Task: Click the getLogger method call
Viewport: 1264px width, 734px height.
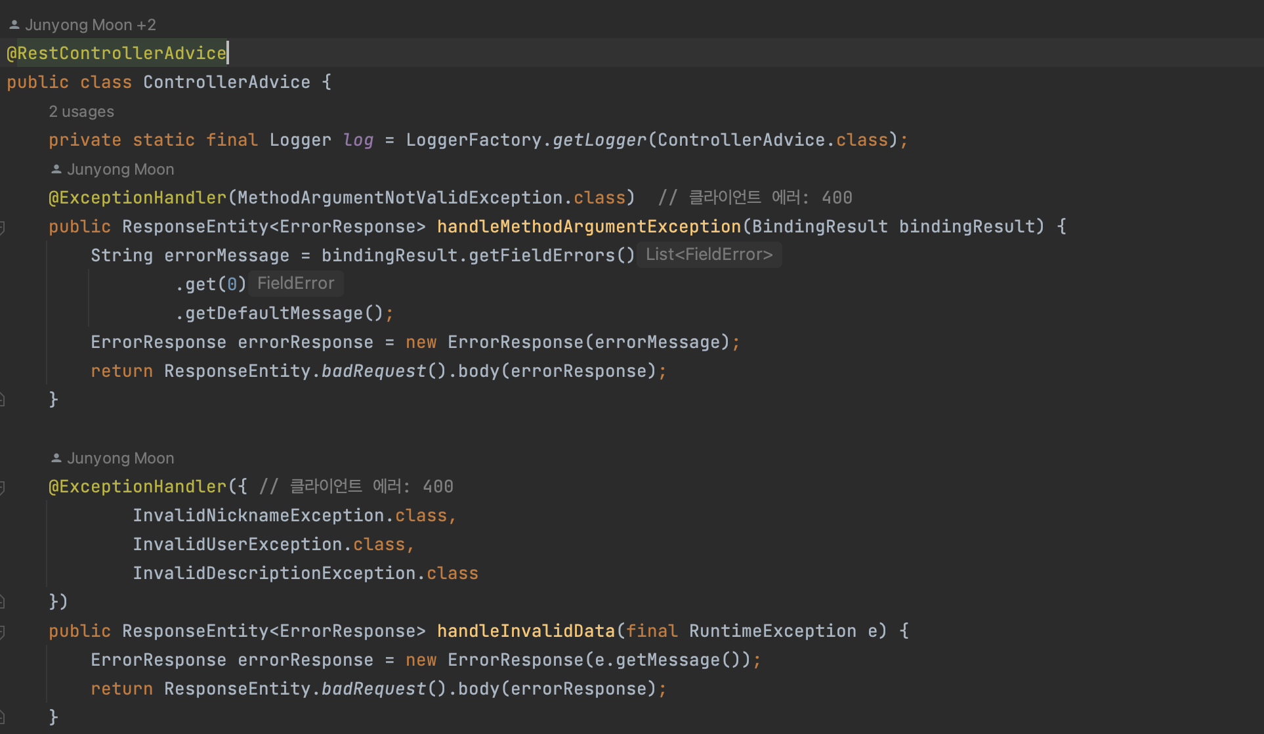Action: point(599,140)
